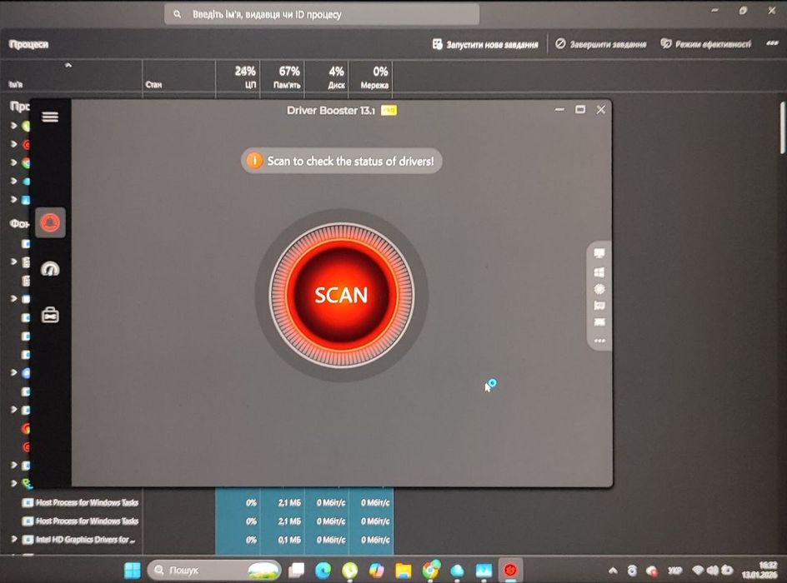Launch Microsoft Edge from the taskbar
The width and height of the screenshot is (787, 583).
click(323, 570)
